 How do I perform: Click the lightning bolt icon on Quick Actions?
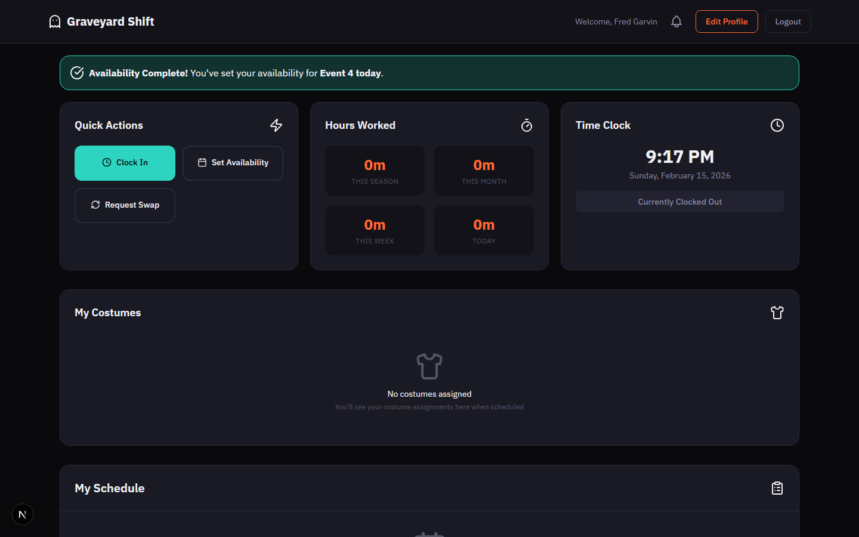276,125
